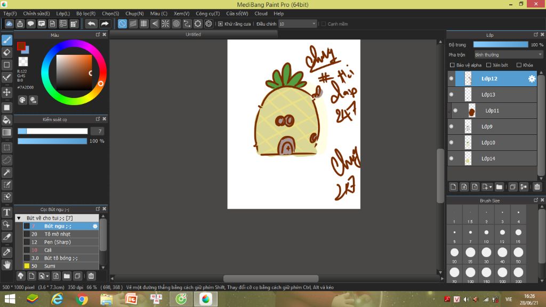Select the Text tool
The width and height of the screenshot is (546, 307).
[x=6, y=212]
